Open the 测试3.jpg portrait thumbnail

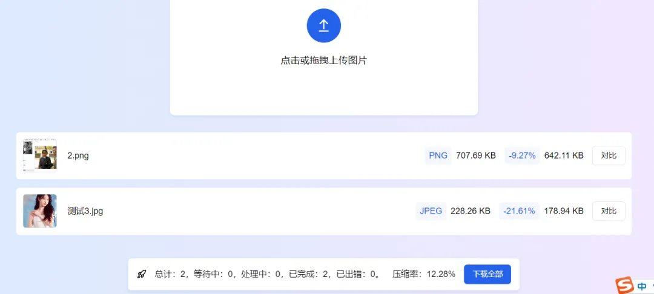coord(40,211)
